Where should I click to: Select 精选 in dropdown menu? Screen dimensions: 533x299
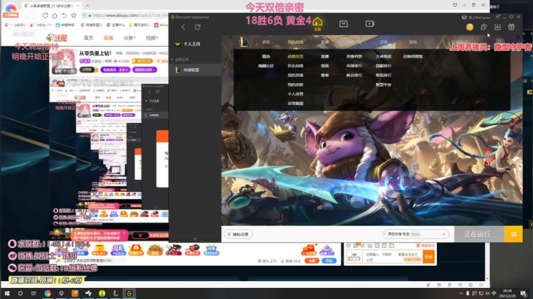pyautogui.click(x=266, y=56)
